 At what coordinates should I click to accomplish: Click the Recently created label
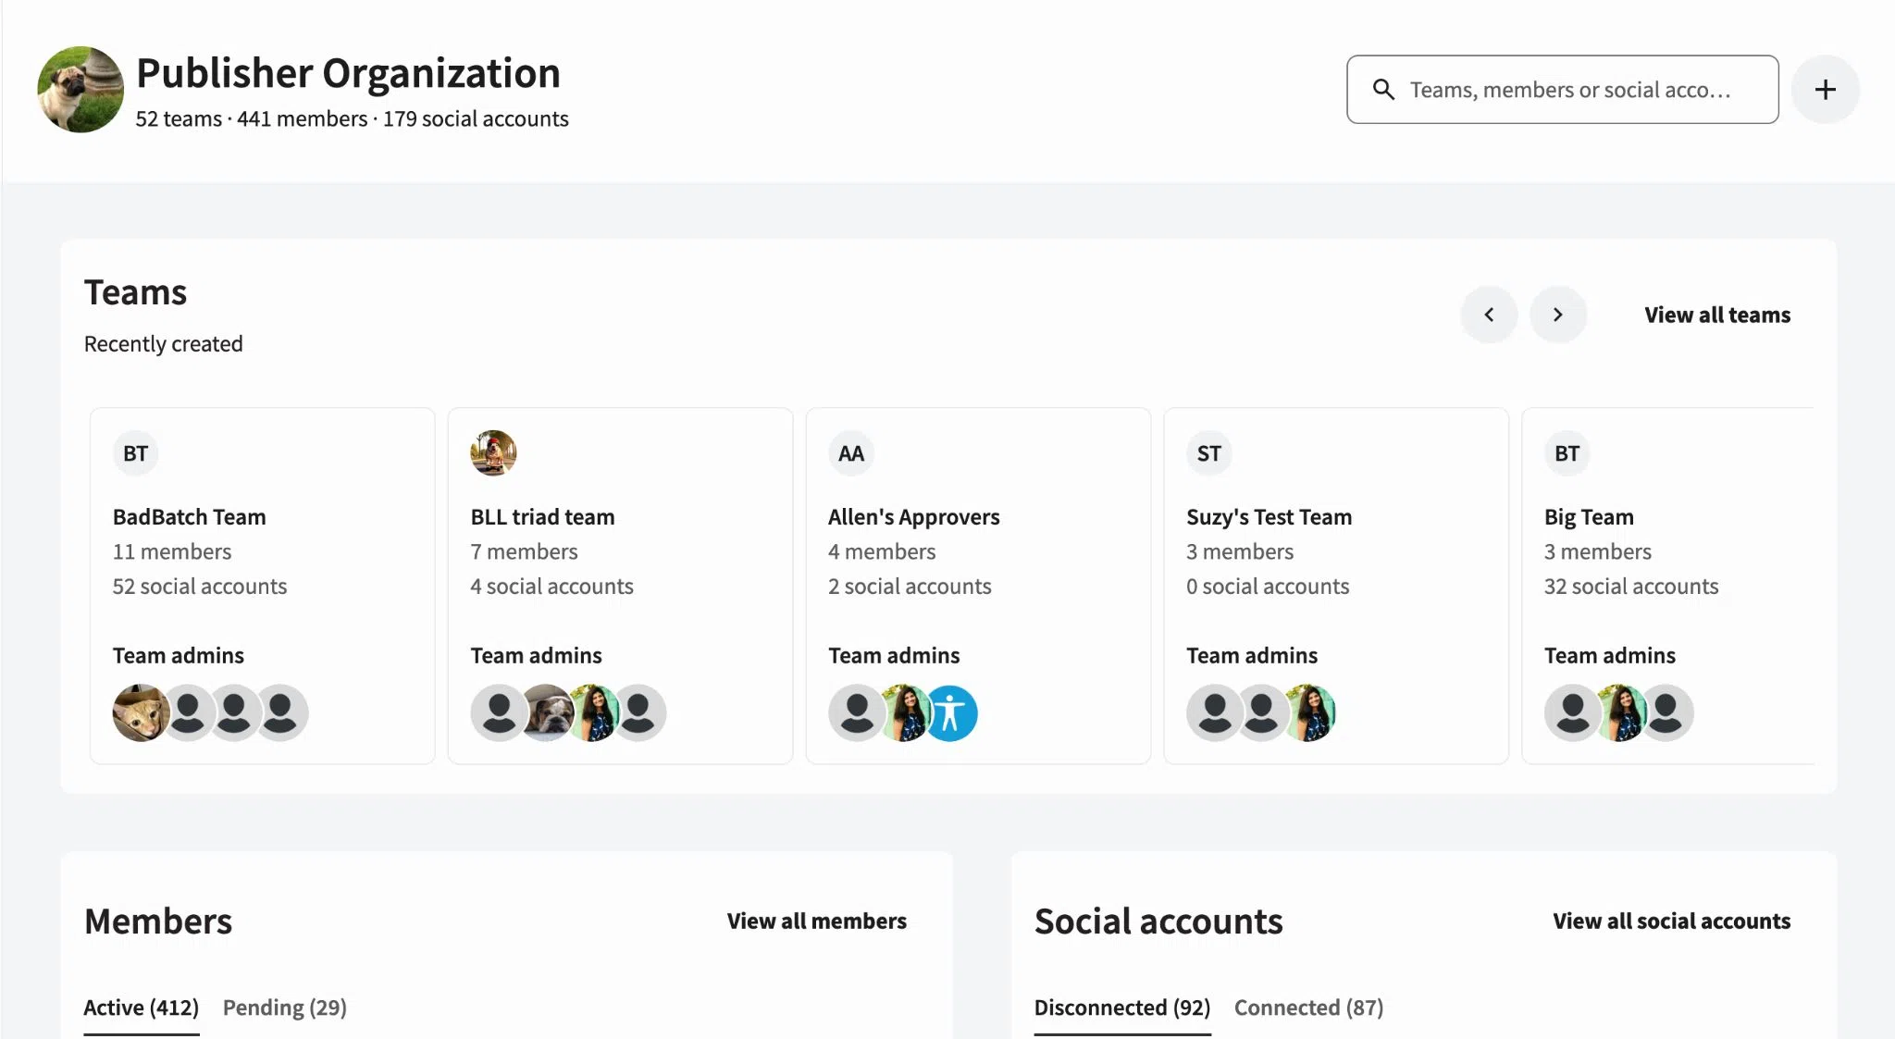tap(163, 343)
